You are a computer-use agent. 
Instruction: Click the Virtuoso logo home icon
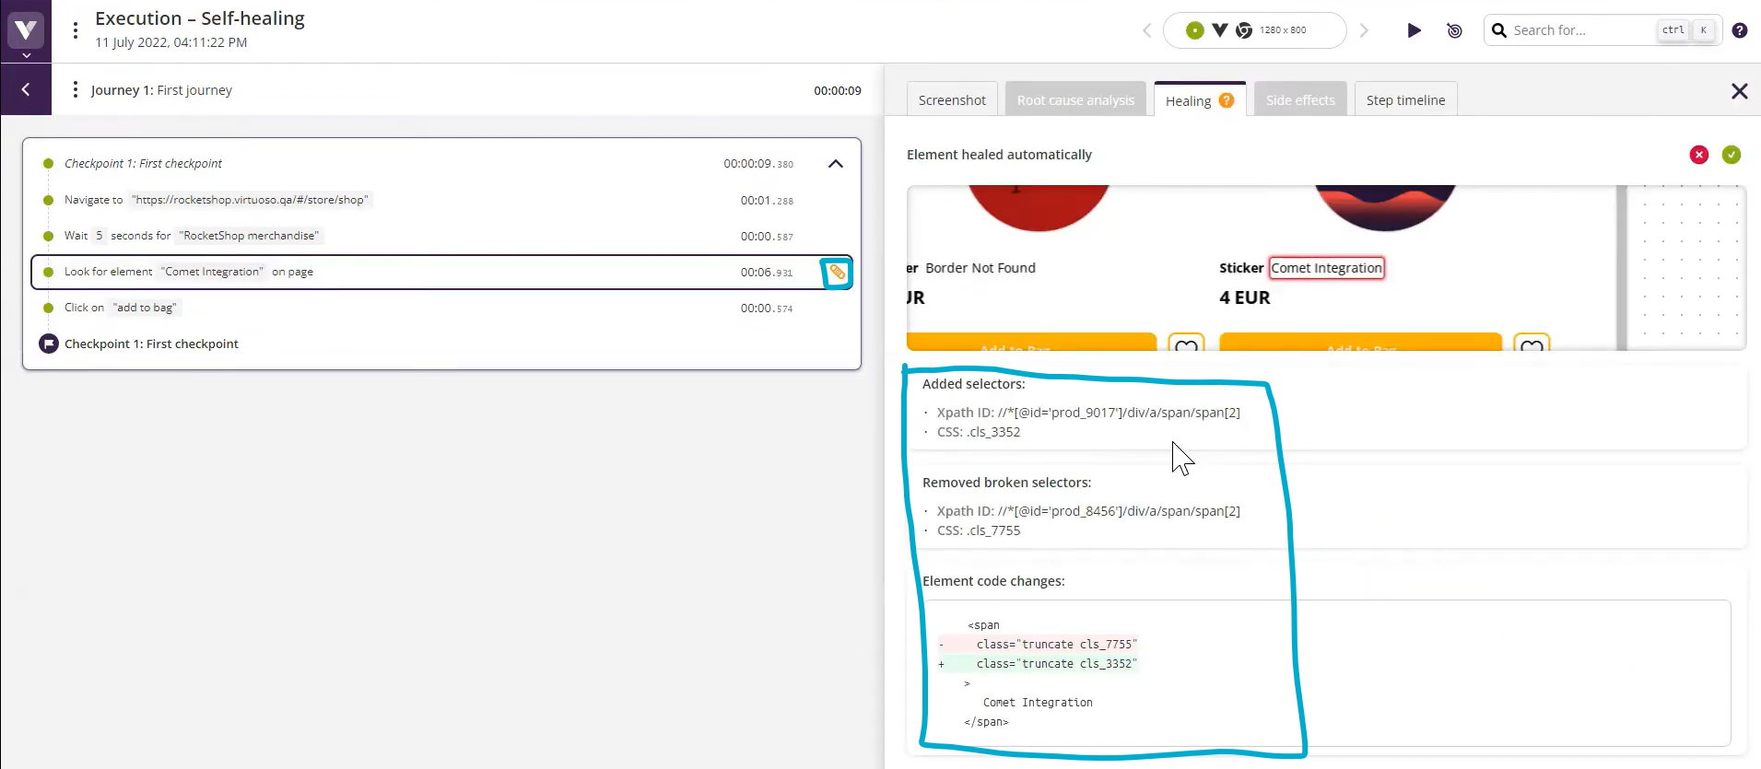[x=26, y=29]
